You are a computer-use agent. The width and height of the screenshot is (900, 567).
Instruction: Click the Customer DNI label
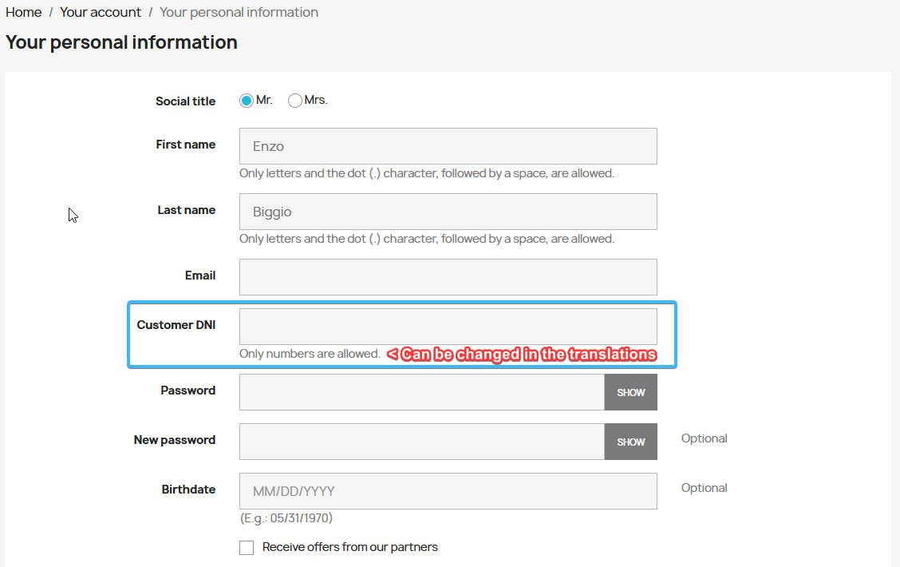tap(176, 325)
